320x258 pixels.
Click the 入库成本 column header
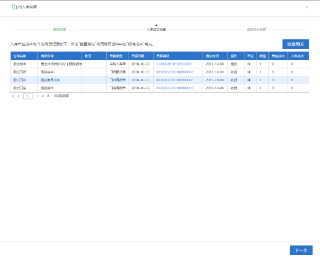click(x=298, y=56)
